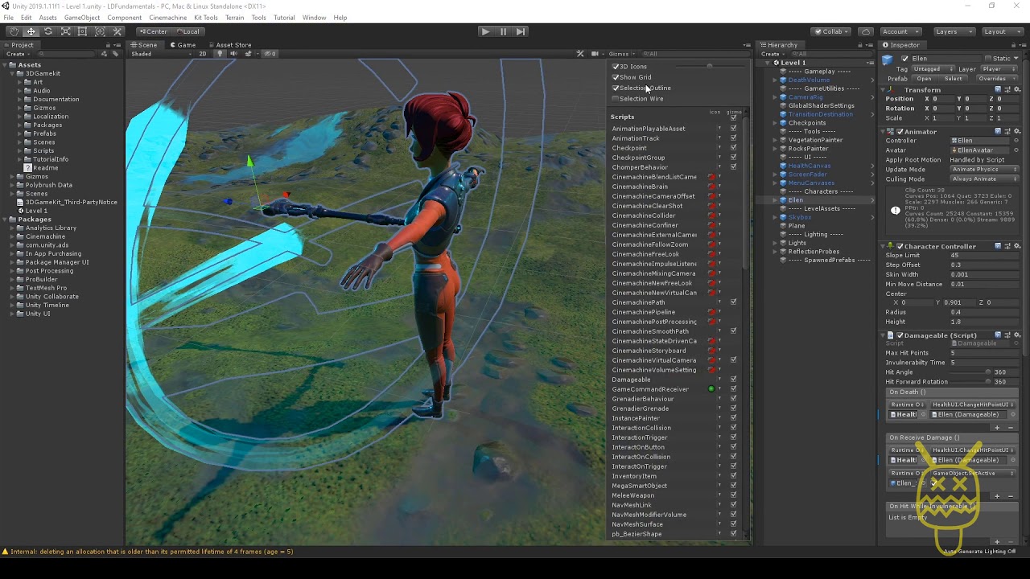The width and height of the screenshot is (1030, 579).
Task: Select the Move tool in the toolbar
Action: (x=31, y=31)
